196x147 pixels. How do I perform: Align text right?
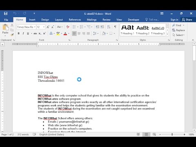(84, 33)
